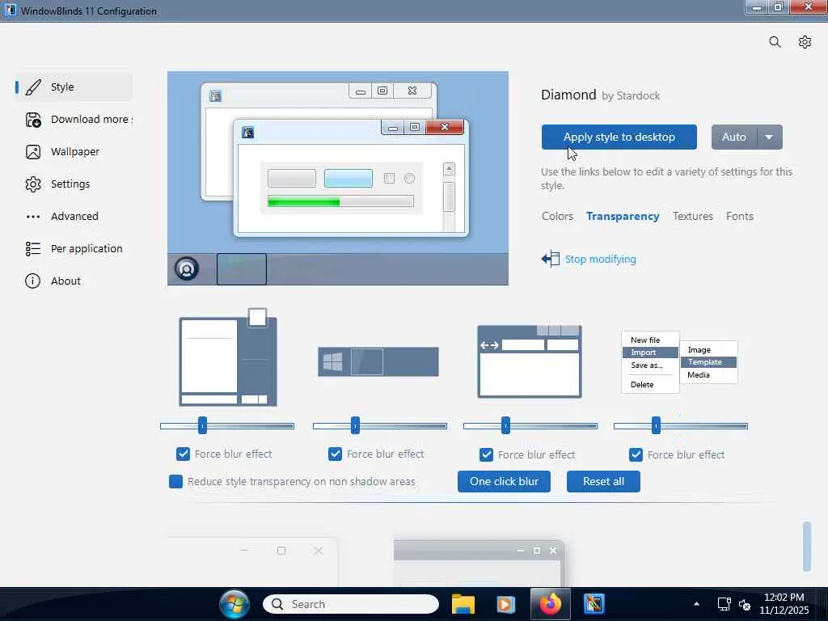Select the Transparency tab
Image resolution: width=828 pixels, height=621 pixels.
(623, 217)
